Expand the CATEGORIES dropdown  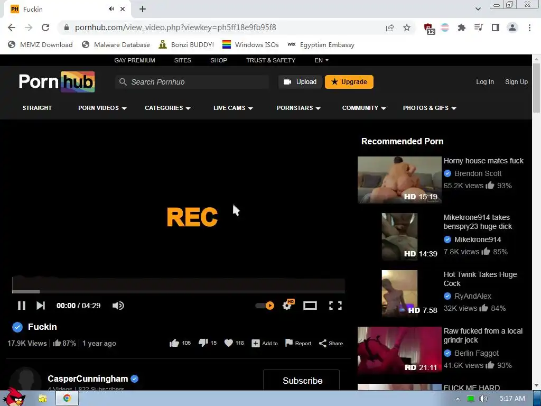[x=167, y=108]
